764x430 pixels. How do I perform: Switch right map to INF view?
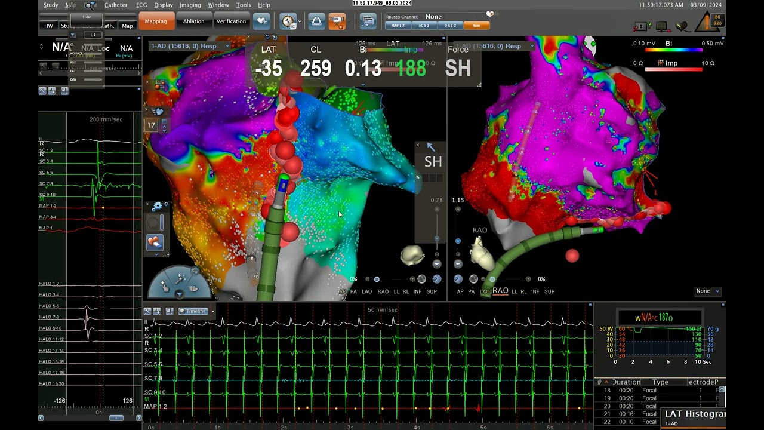[537, 291]
